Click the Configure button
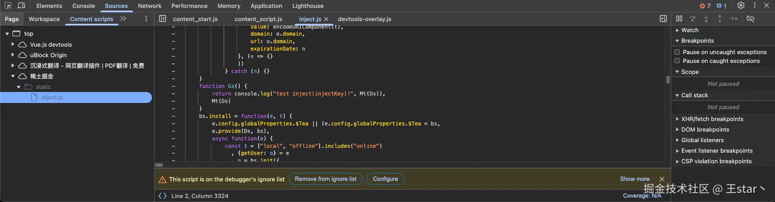The image size is (775, 202). click(385, 179)
